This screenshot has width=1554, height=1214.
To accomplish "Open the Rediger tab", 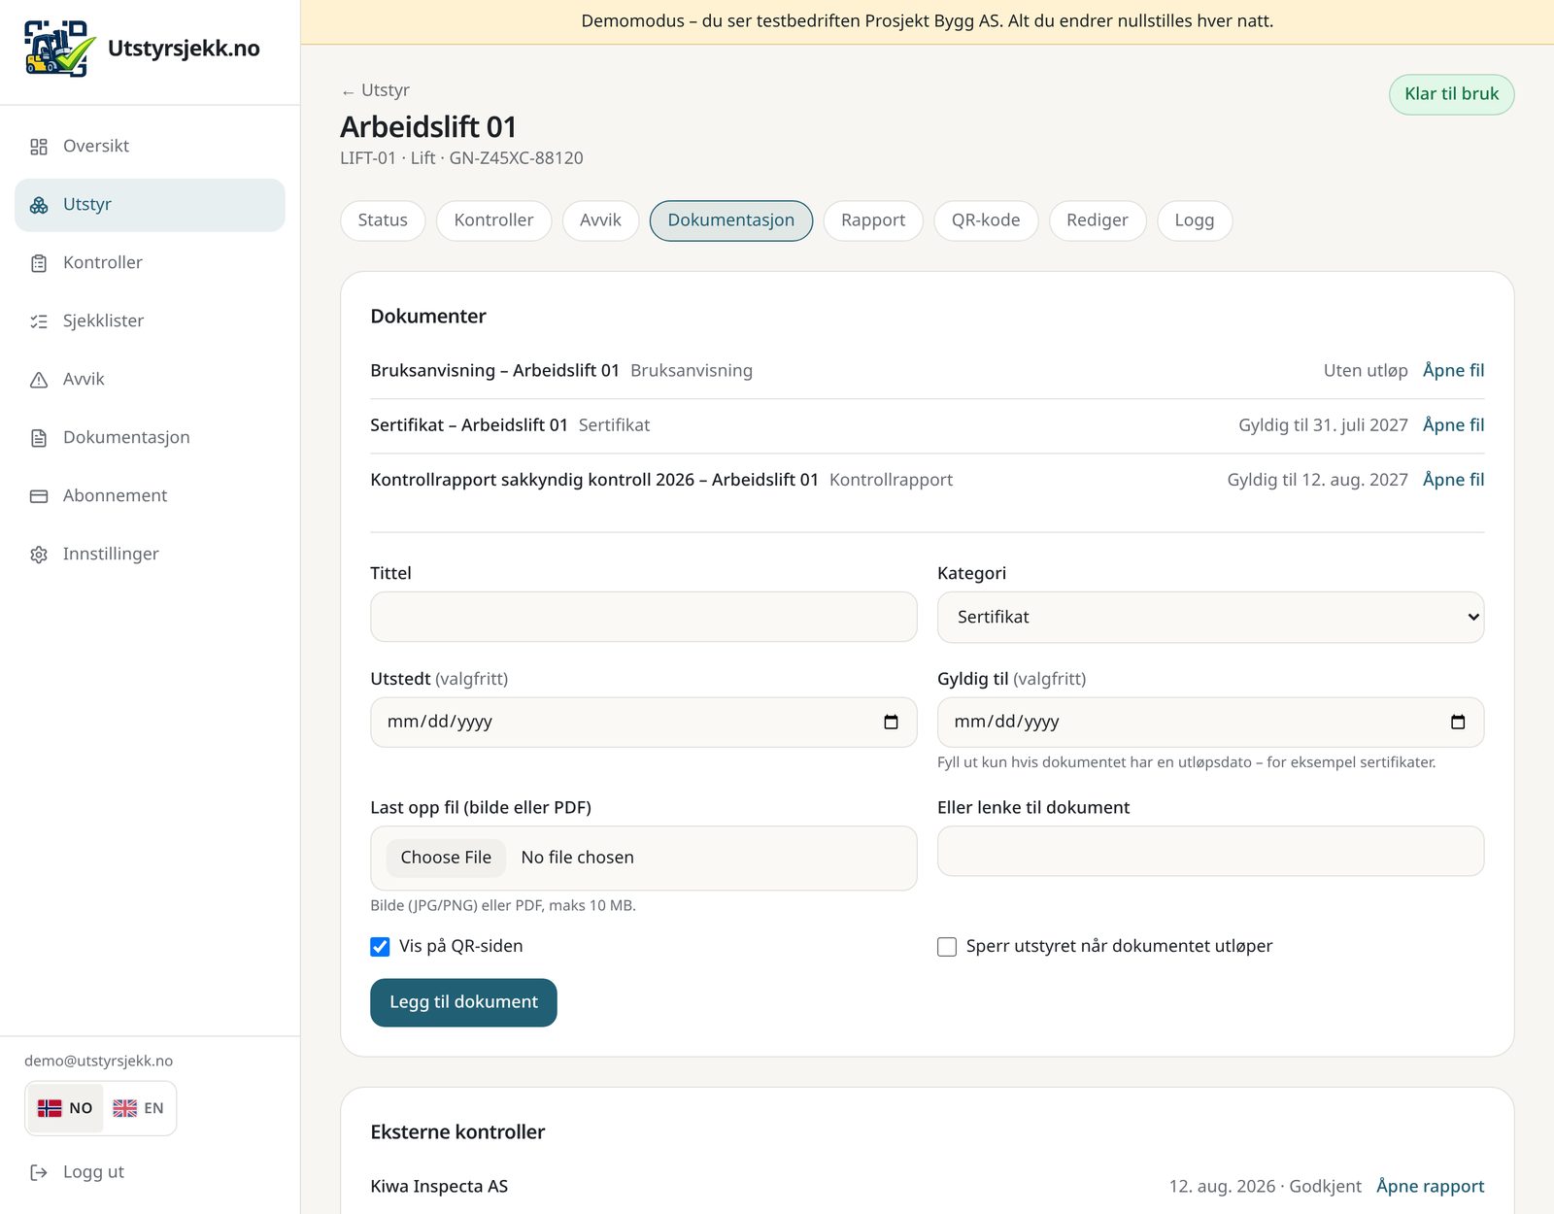I will pyautogui.click(x=1098, y=220).
